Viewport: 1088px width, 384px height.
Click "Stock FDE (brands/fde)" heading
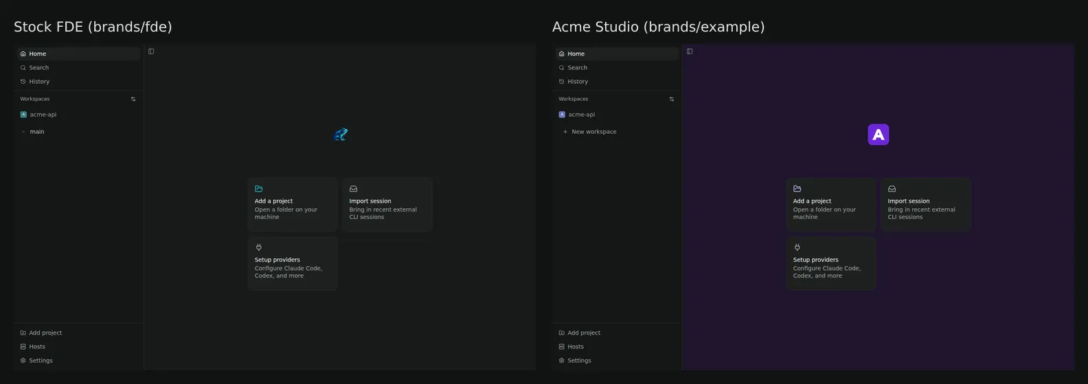(93, 27)
